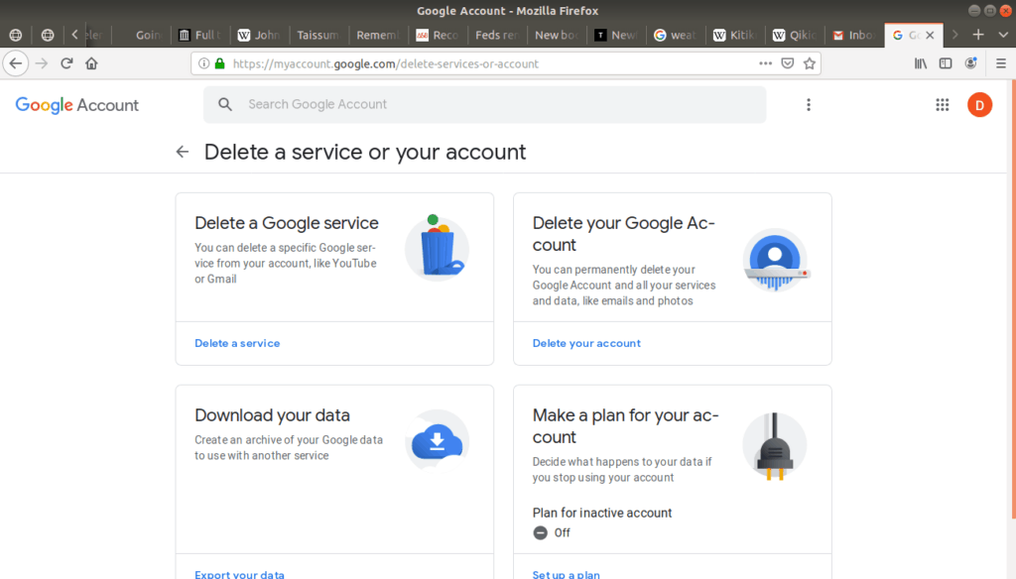
Task: Click back arrow beside page heading
Action: tap(183, 152)
